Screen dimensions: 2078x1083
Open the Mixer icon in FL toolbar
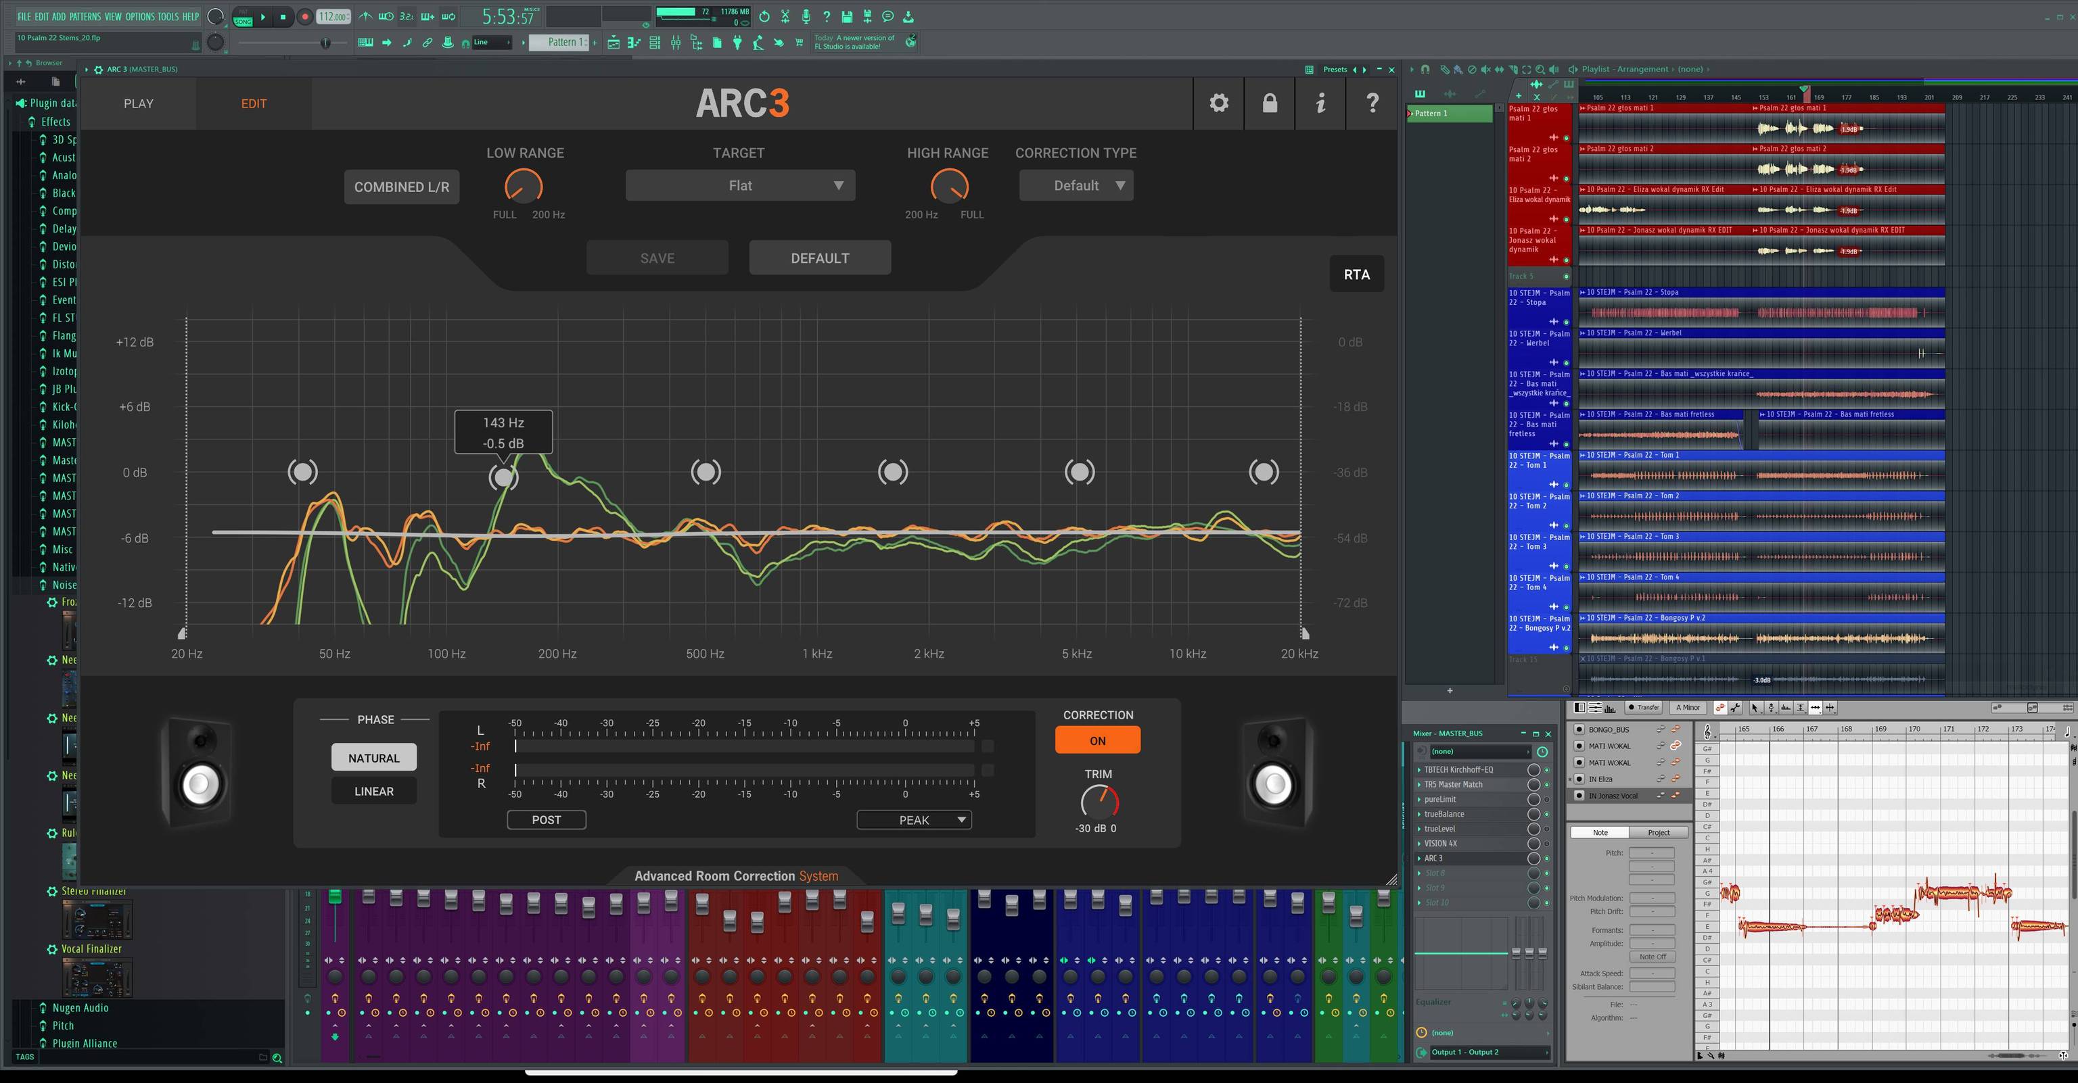point(675,42)
